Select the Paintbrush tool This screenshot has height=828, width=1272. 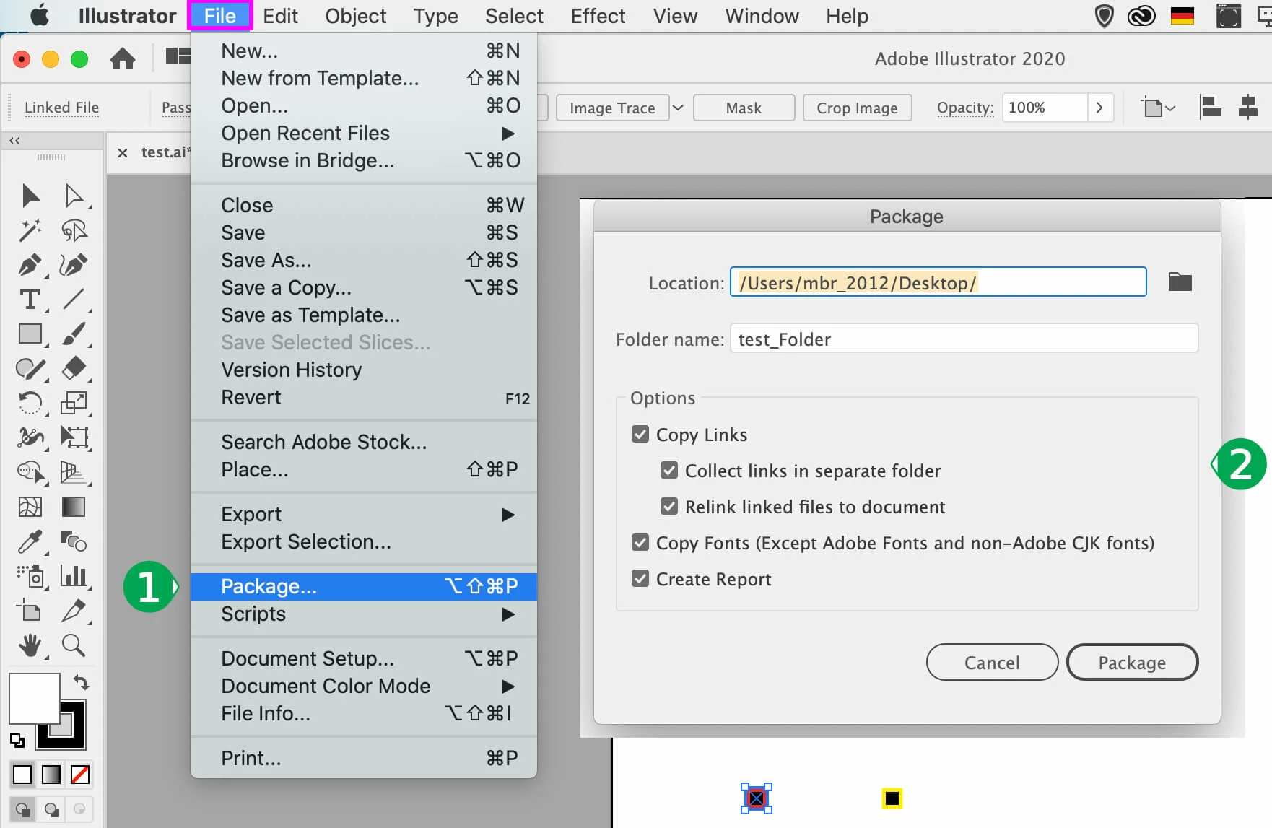coord(74,334)
